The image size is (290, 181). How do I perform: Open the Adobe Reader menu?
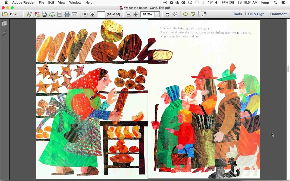(23, 3)
